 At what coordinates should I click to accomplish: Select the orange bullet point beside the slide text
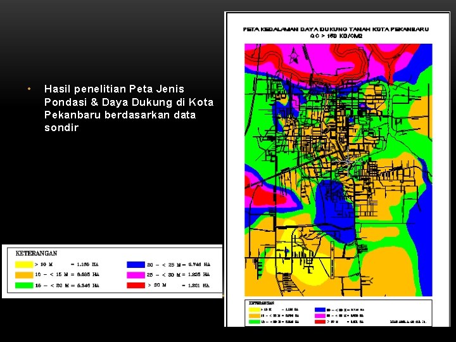[29, 89]
